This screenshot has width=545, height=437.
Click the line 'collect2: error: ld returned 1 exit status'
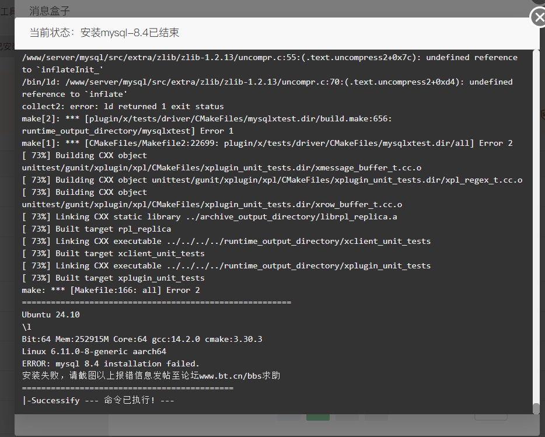point(123,106)
